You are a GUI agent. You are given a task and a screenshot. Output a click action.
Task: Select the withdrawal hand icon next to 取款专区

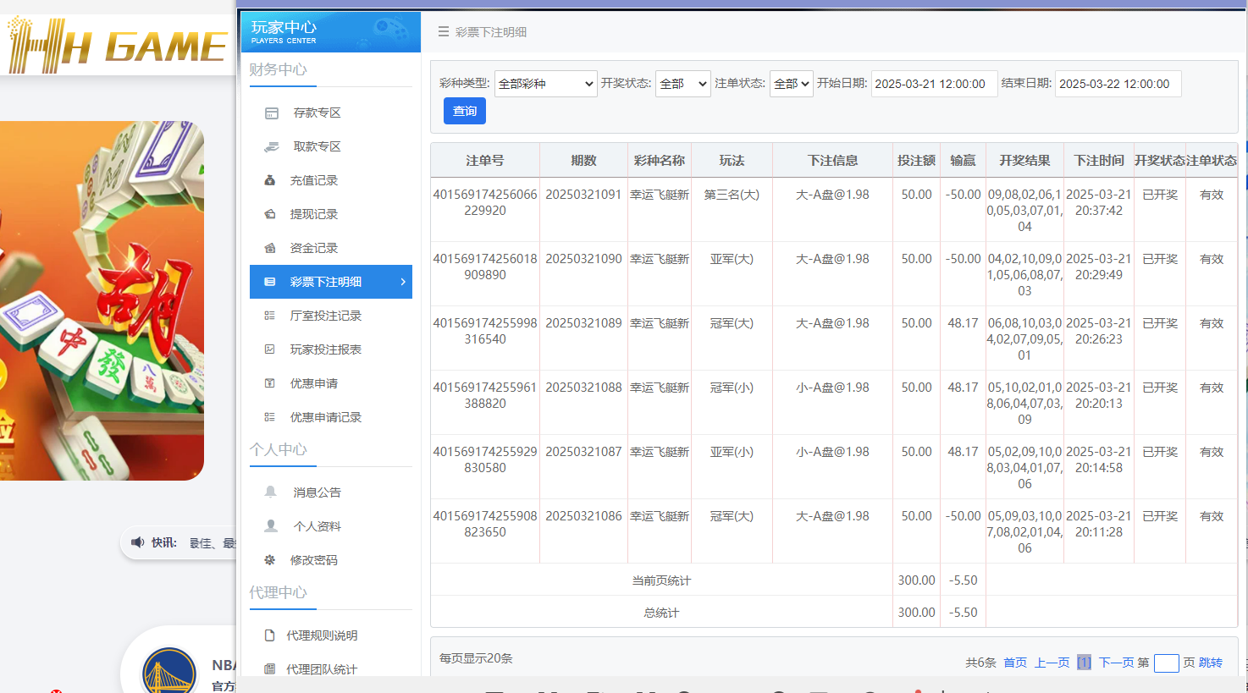point(271,146)
